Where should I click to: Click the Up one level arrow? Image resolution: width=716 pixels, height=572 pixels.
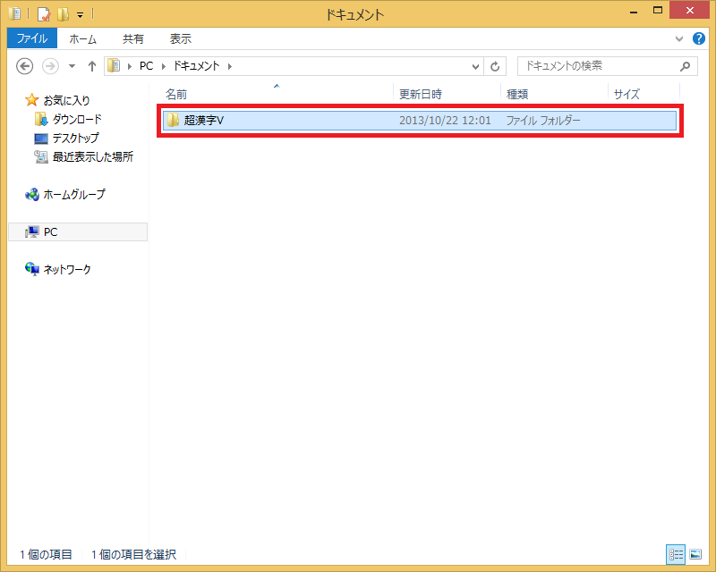91,66
